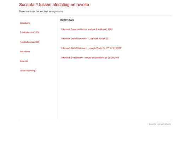Open the Bronnen sidebar link
Viewport: 191px width, 143px height.
24,61
